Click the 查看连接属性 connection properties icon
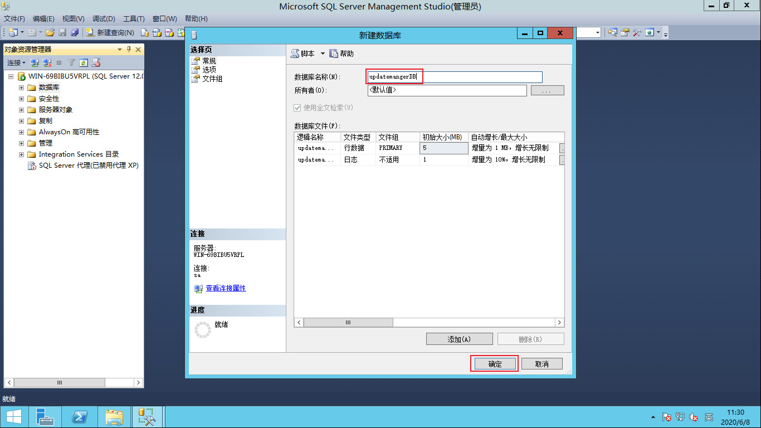This screenshot has width=761, height=428. tap(198, 288)
